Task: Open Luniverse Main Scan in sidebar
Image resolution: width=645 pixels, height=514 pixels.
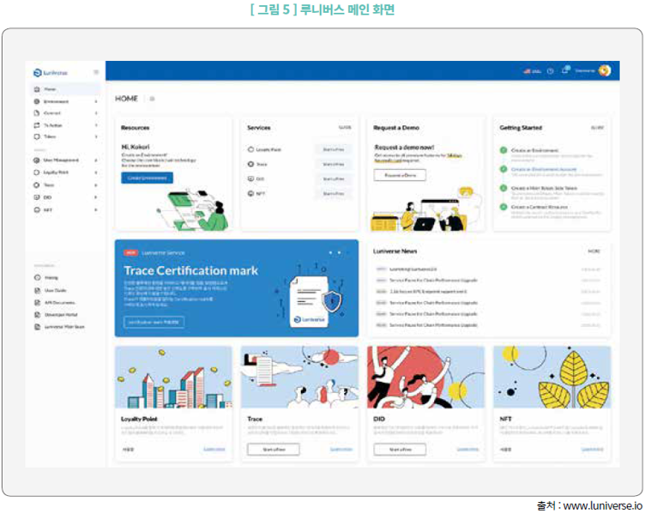Action: point(60,327)
